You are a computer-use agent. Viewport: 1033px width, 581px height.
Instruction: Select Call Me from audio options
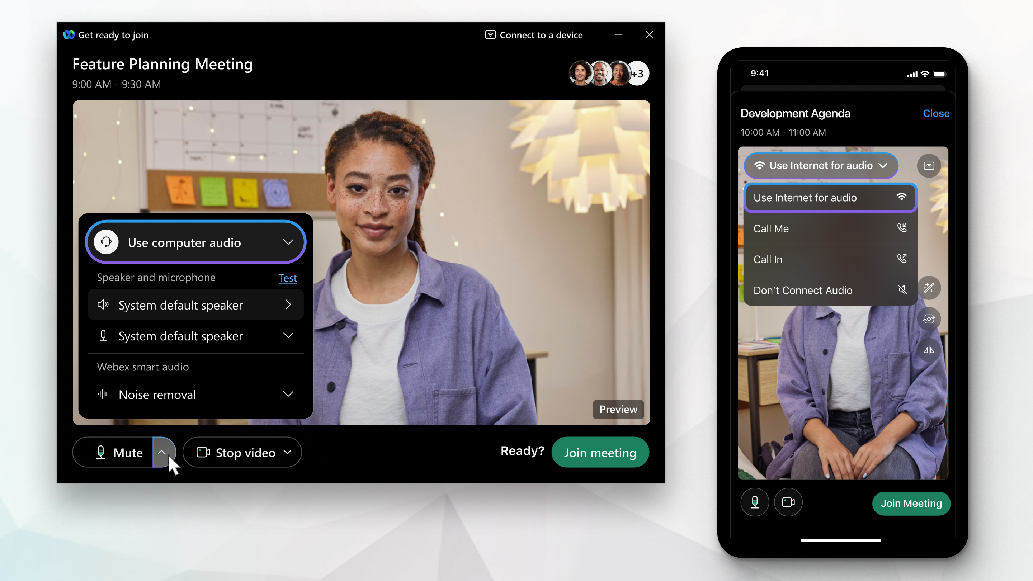pos(829,228)
